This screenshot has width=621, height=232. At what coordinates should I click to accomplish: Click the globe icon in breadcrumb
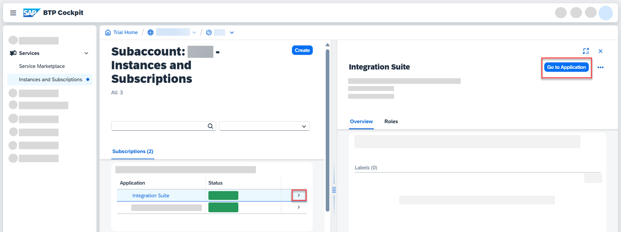151,32
